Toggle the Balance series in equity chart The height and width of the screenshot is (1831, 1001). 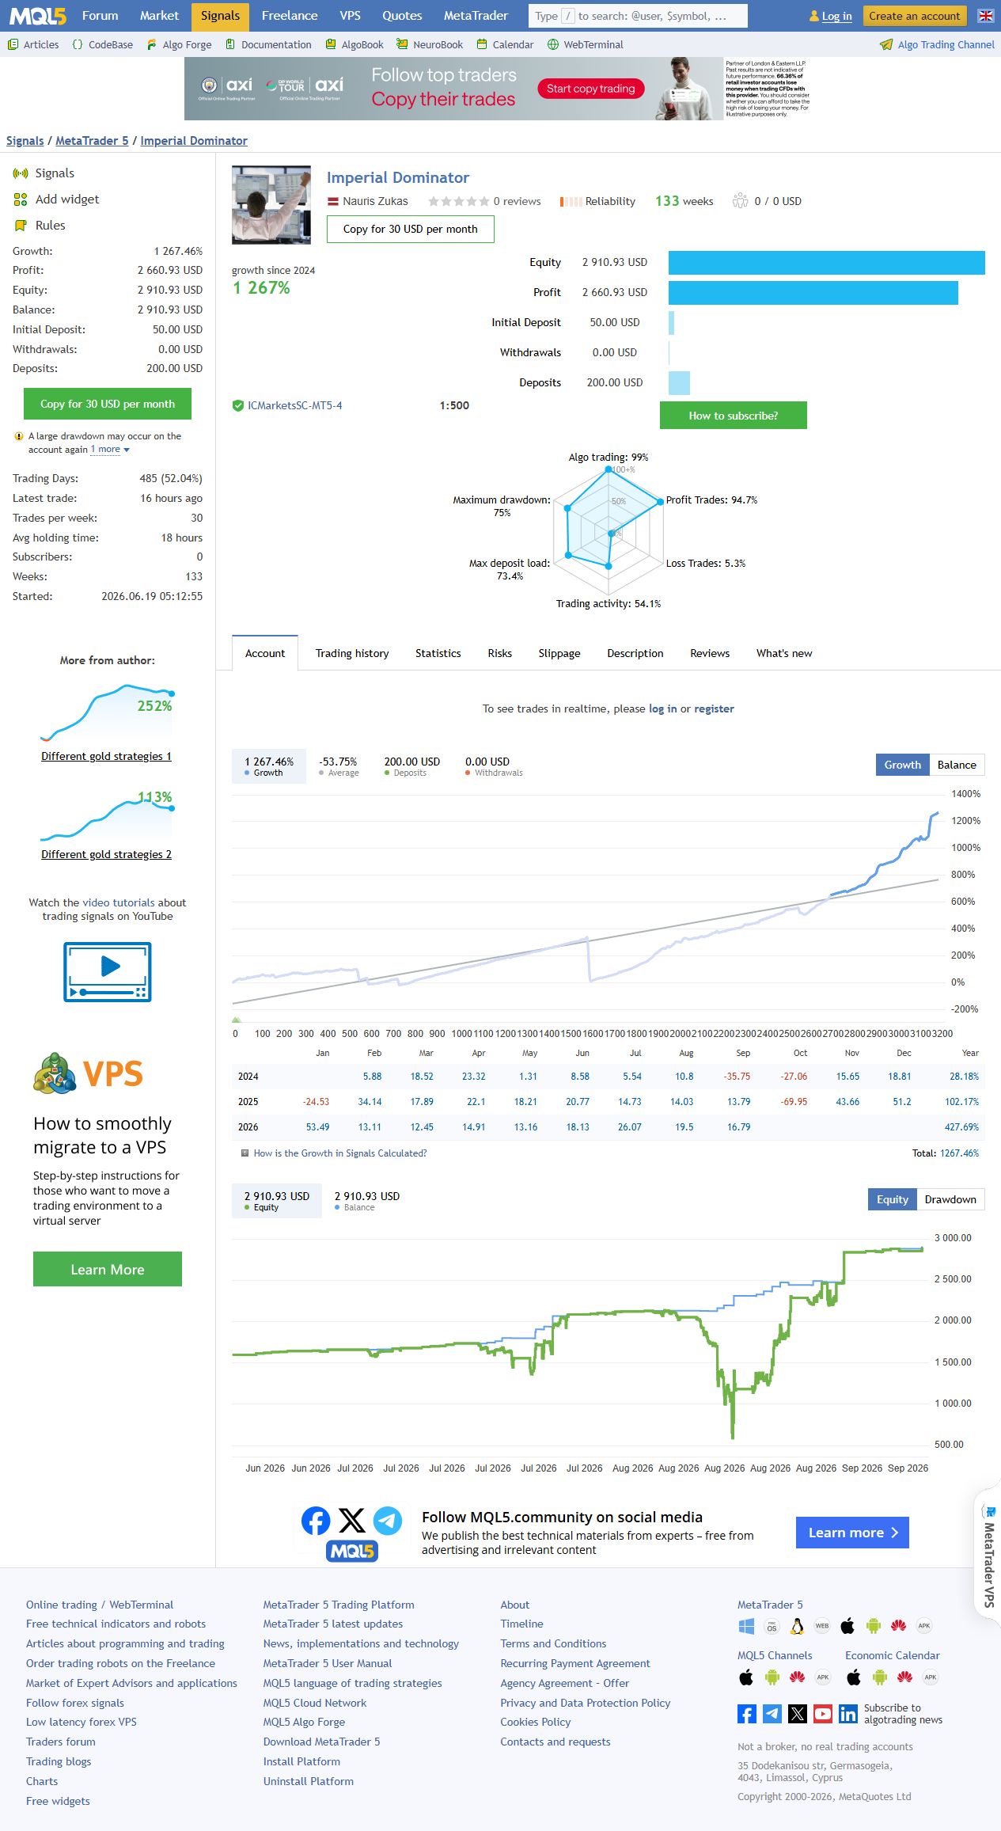tap(367, 1201)
